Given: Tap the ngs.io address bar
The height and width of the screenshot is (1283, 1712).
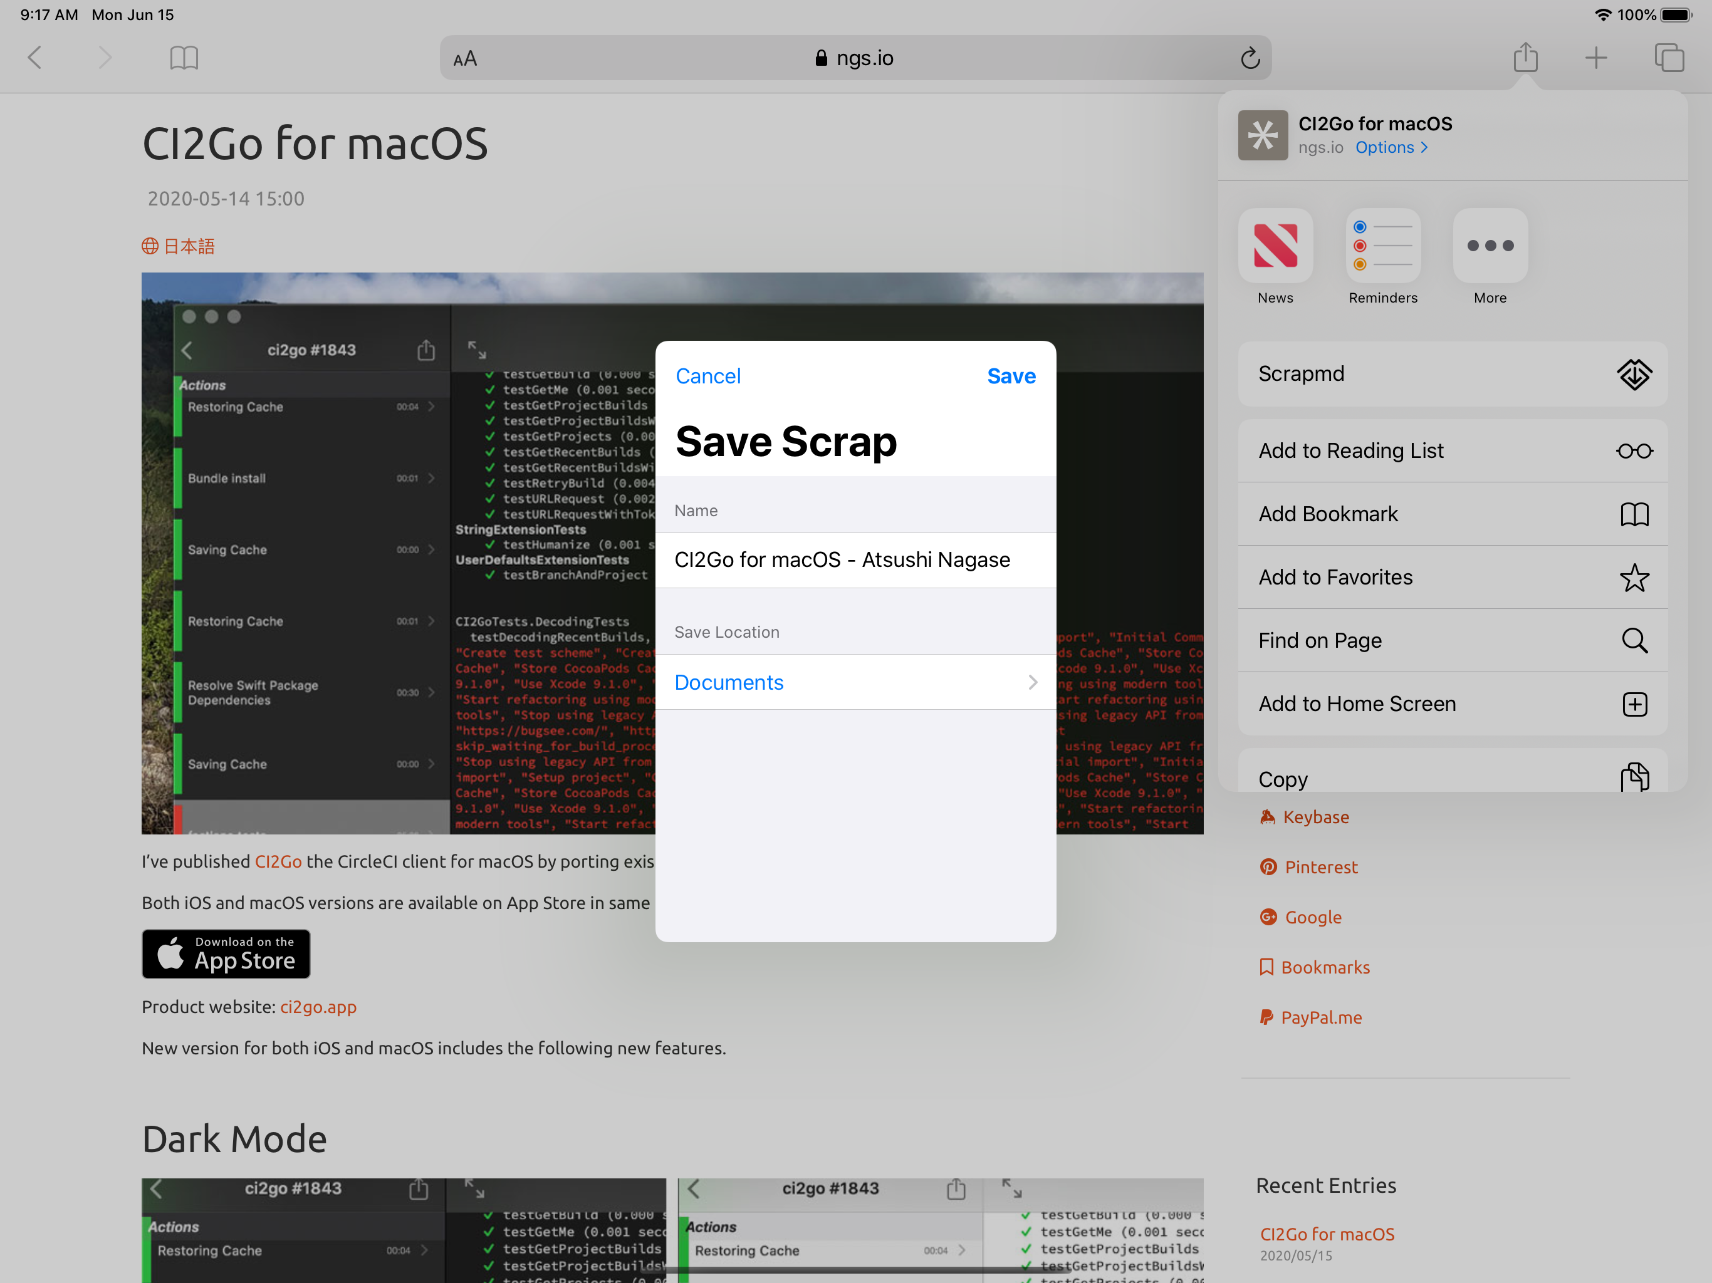Looking at the screenshot, I should point(855,58).
